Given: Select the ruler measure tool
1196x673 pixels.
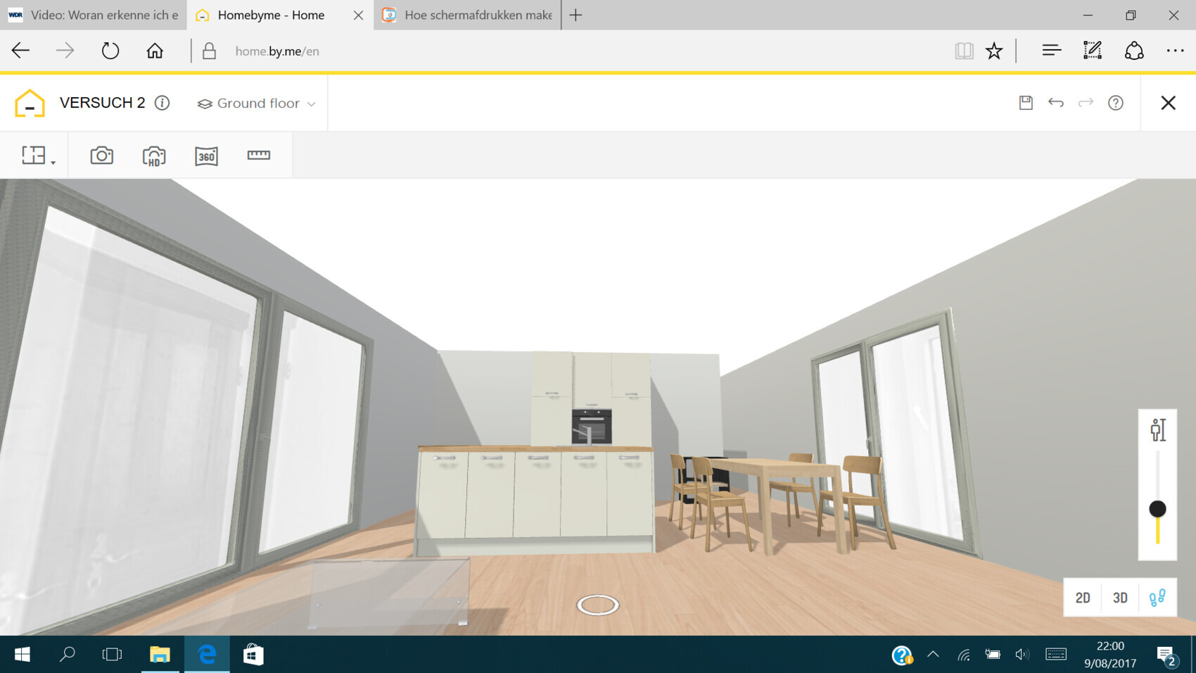Looking at the screenshot, I should [x=258, y=155].
